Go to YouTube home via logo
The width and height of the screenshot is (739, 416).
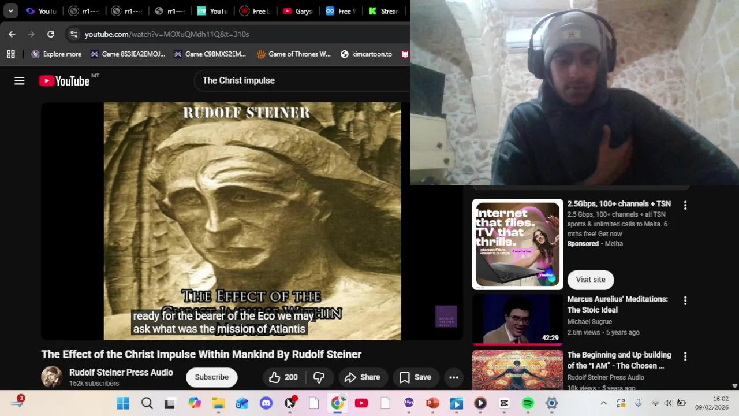(x=64, y=81)
